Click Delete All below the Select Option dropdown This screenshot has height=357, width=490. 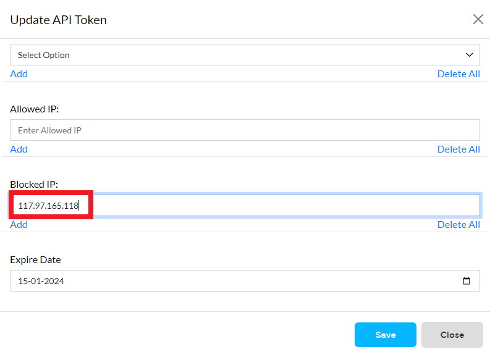pos(458,74)
